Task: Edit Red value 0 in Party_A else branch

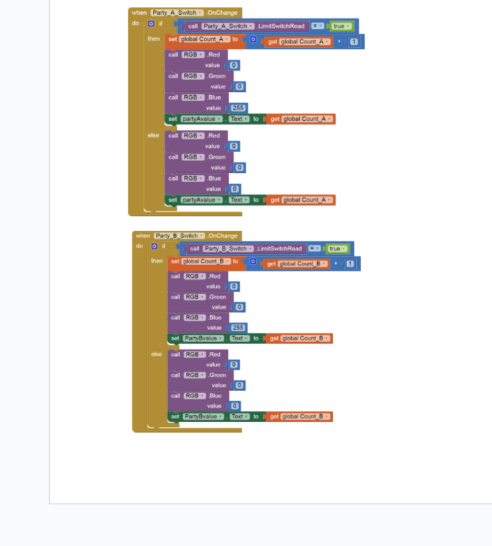Action: click(234, 146)
